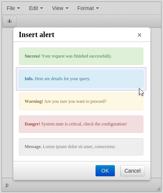Choose the red Danger alert option

[x=81, y=124]
